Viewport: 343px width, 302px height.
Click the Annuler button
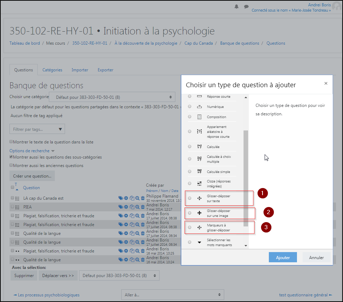click(x=316, y=257)
